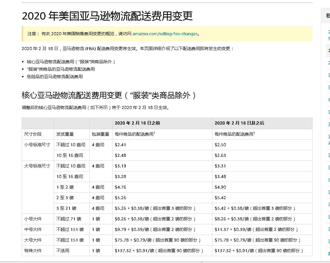Open the amazon.com/selling-fee-changes link

click(x=165, y=34)
